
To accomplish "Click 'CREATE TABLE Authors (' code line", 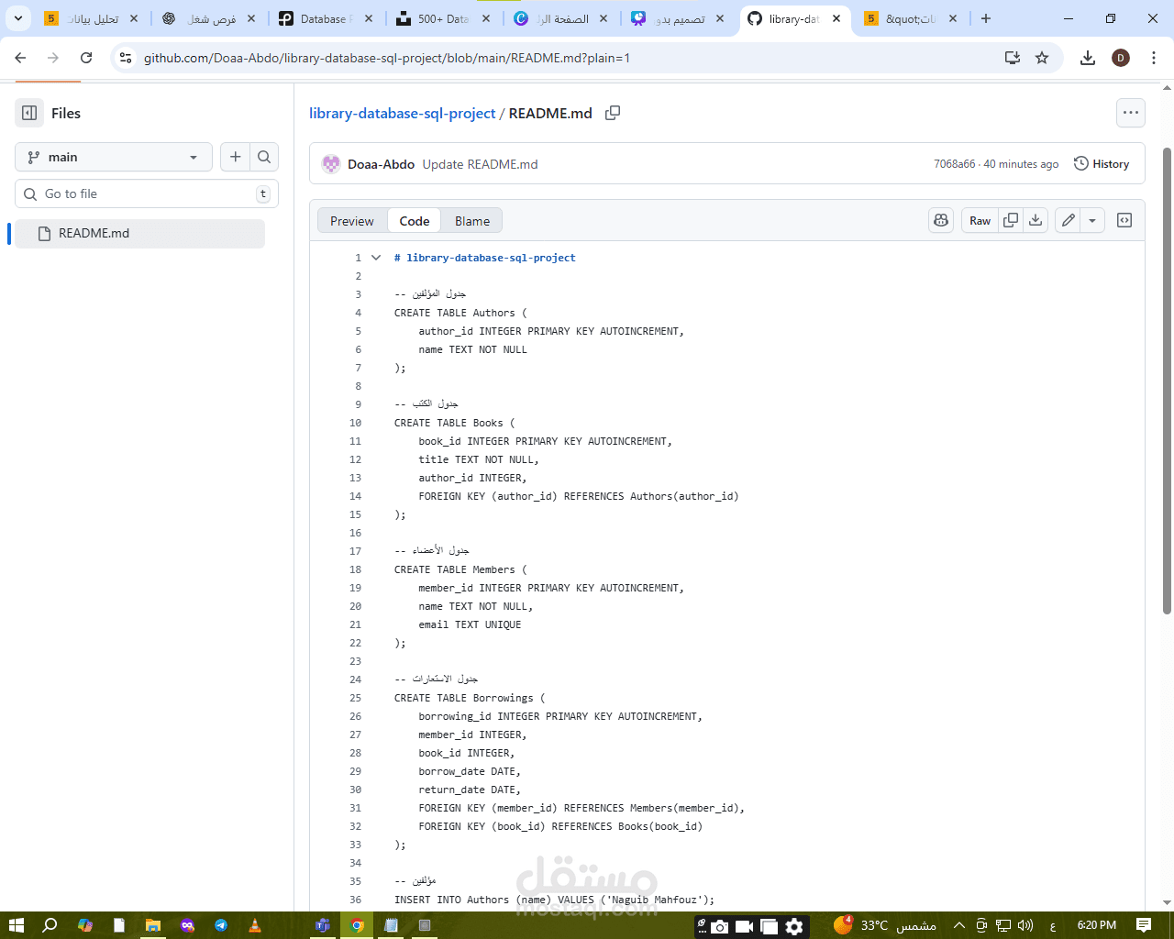I will [460, 313].
